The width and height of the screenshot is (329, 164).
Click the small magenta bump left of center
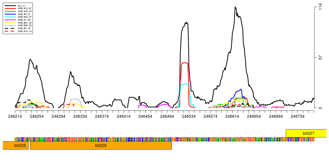(142, 105)
